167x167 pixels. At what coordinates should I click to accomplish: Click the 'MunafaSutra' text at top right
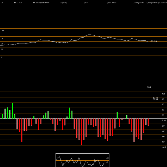pyautogui.click(x=160, y=3)
